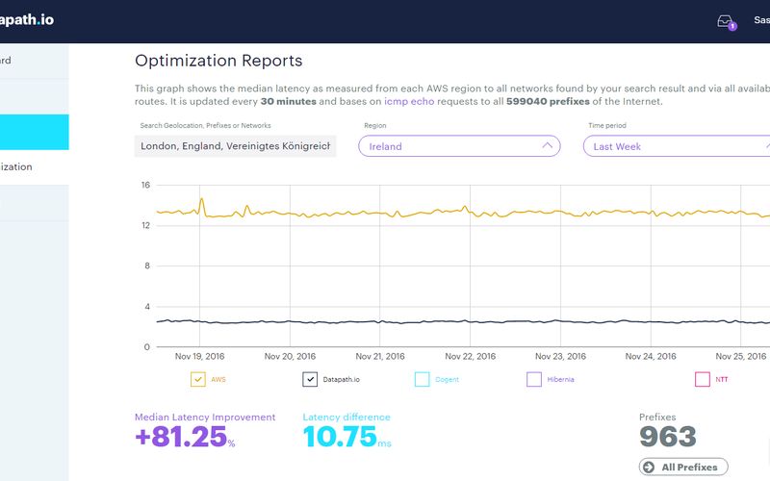
Task: Click the chevron in the Region dropdown
Action: pyautogui.click(x=547, y=146)
